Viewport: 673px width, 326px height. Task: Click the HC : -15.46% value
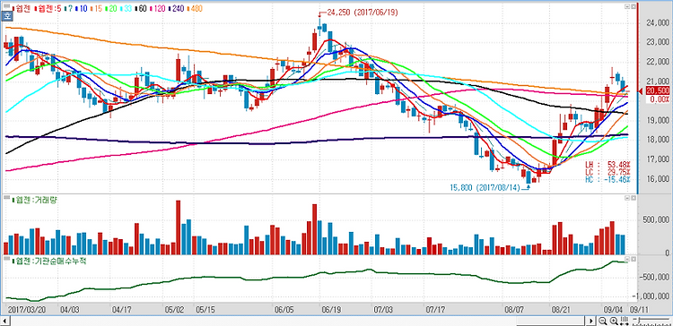[x=608, y=179]
